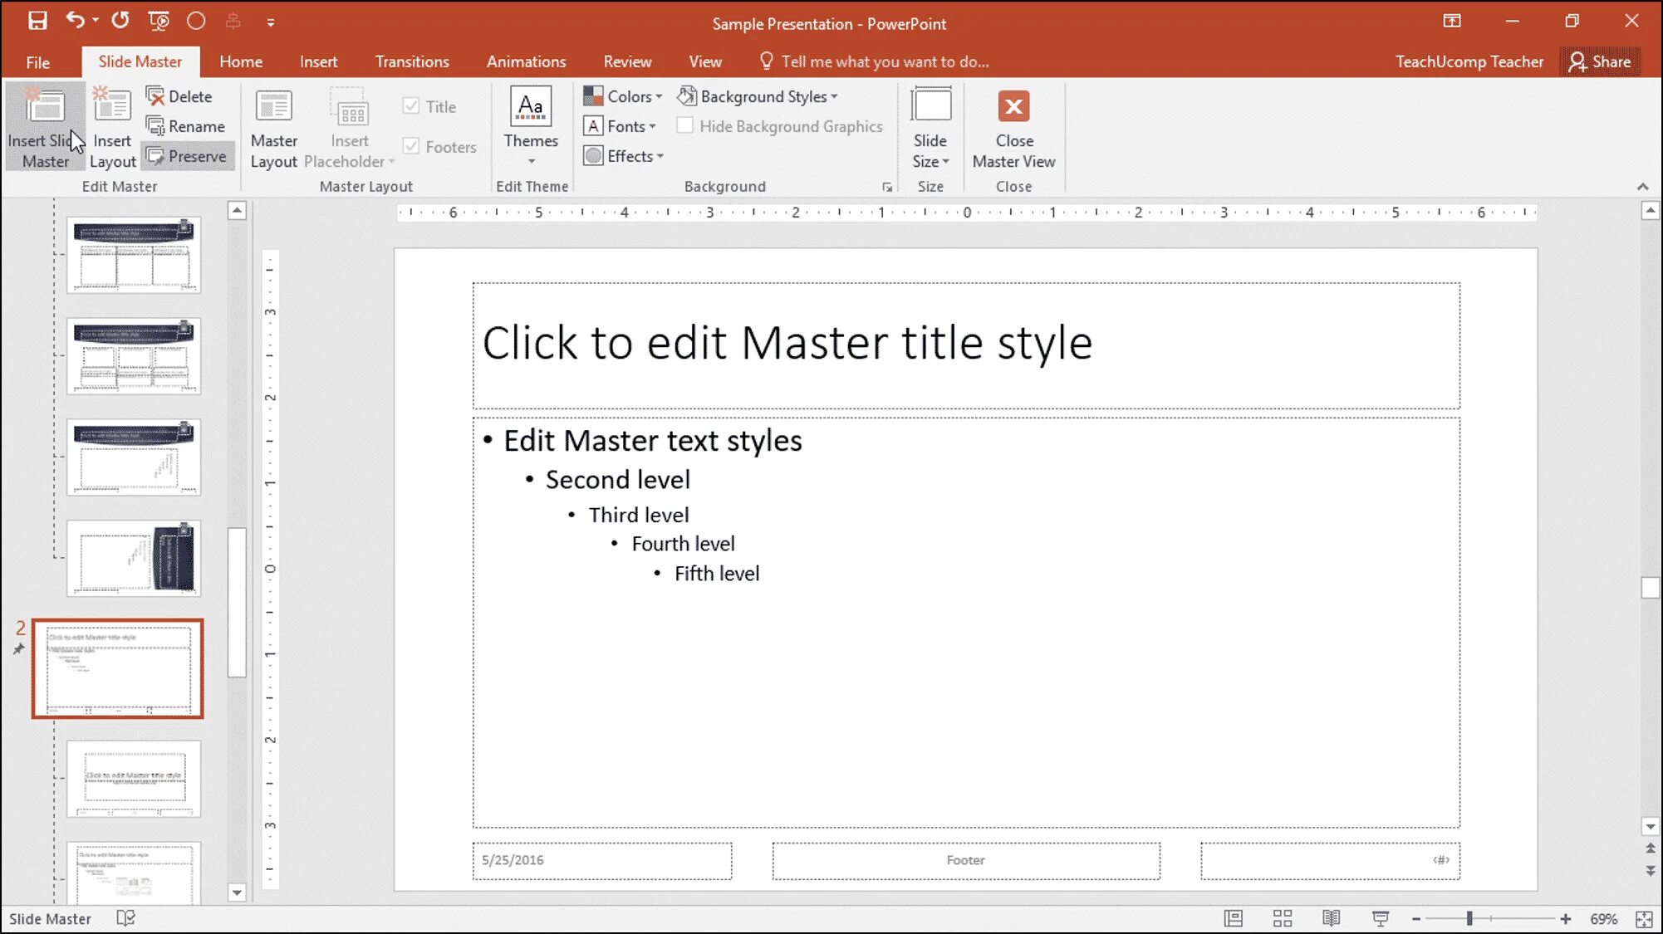Toggle the Footers checkbox
Image resolution: width=1663 pixels, height=934 pixels.
(411, 147)
